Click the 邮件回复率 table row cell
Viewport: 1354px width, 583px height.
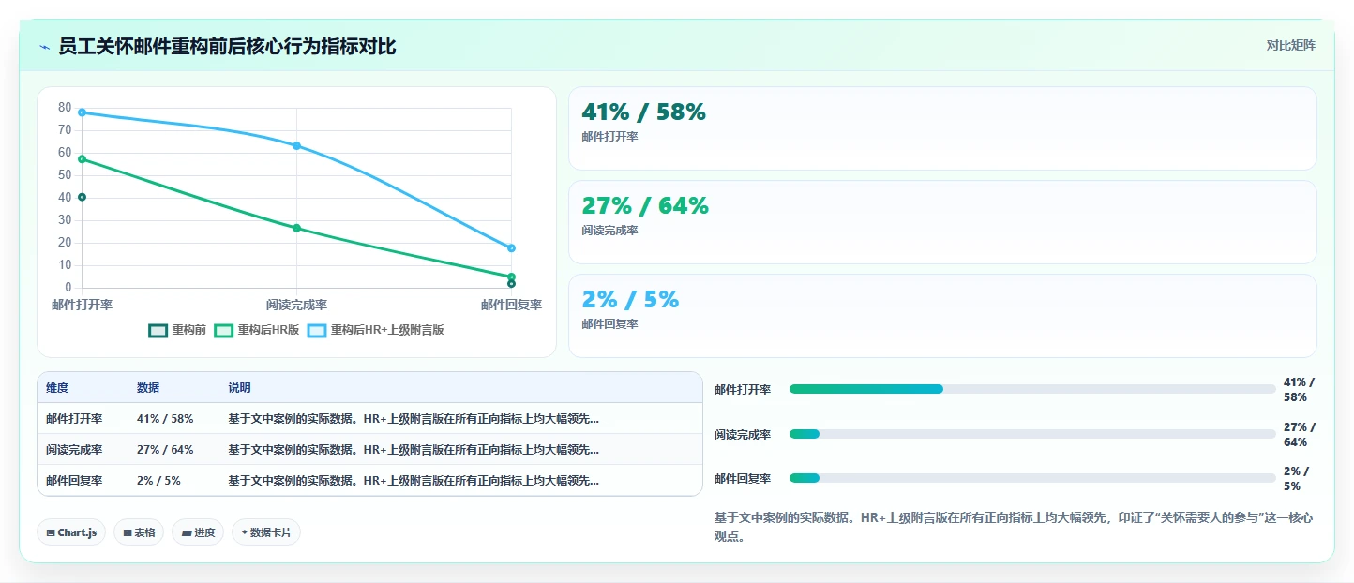tap(74, 481)
